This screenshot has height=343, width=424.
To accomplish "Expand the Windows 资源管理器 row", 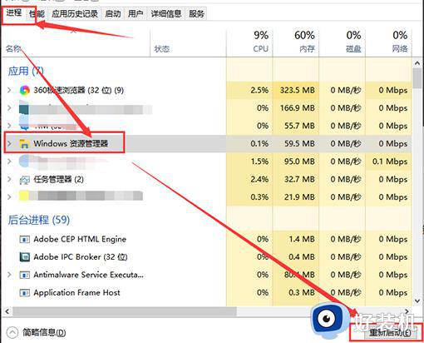I will pyautogui.click(x=9, y=143).
